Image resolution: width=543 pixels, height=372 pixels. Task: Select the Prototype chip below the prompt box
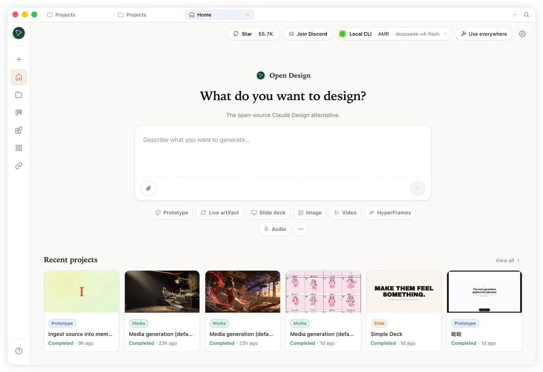[x=171, y=212]
